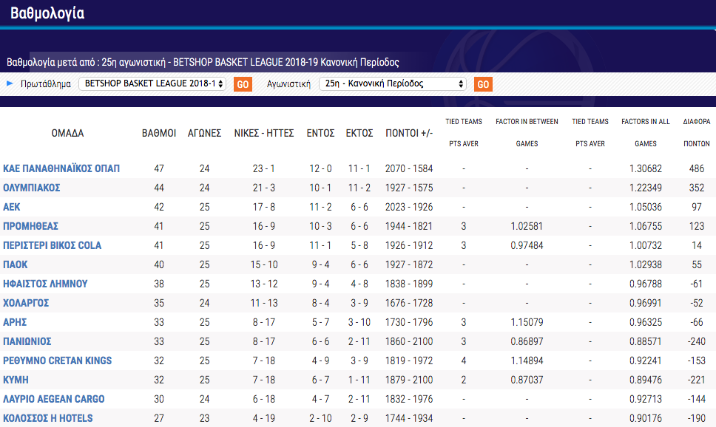Open ΡΕΘΥΜΝΟ CRETAN KINGS team link
716x427 pixels.
pos(58,361)
